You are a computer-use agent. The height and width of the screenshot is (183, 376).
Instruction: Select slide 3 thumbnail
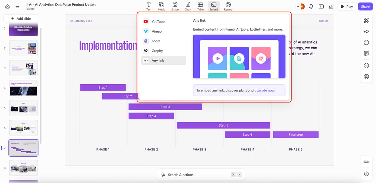coord(23,68)
